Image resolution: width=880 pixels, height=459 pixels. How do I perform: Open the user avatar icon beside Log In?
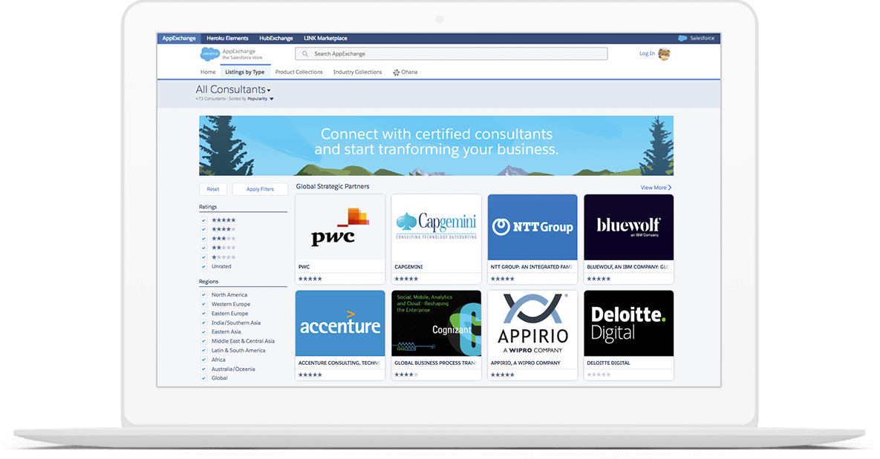click(x=664, y=53)
